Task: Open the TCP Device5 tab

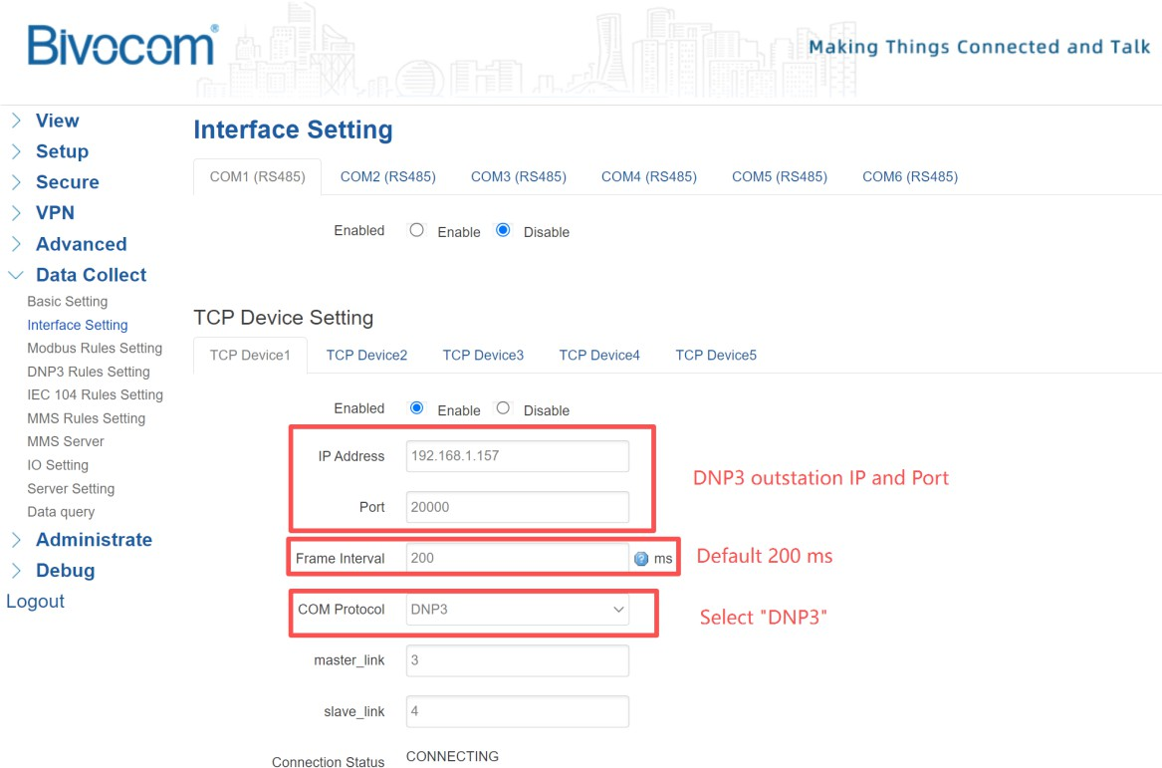Action: [715, 355]
